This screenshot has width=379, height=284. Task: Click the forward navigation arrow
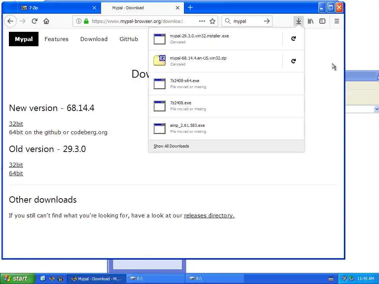(23, 21)
